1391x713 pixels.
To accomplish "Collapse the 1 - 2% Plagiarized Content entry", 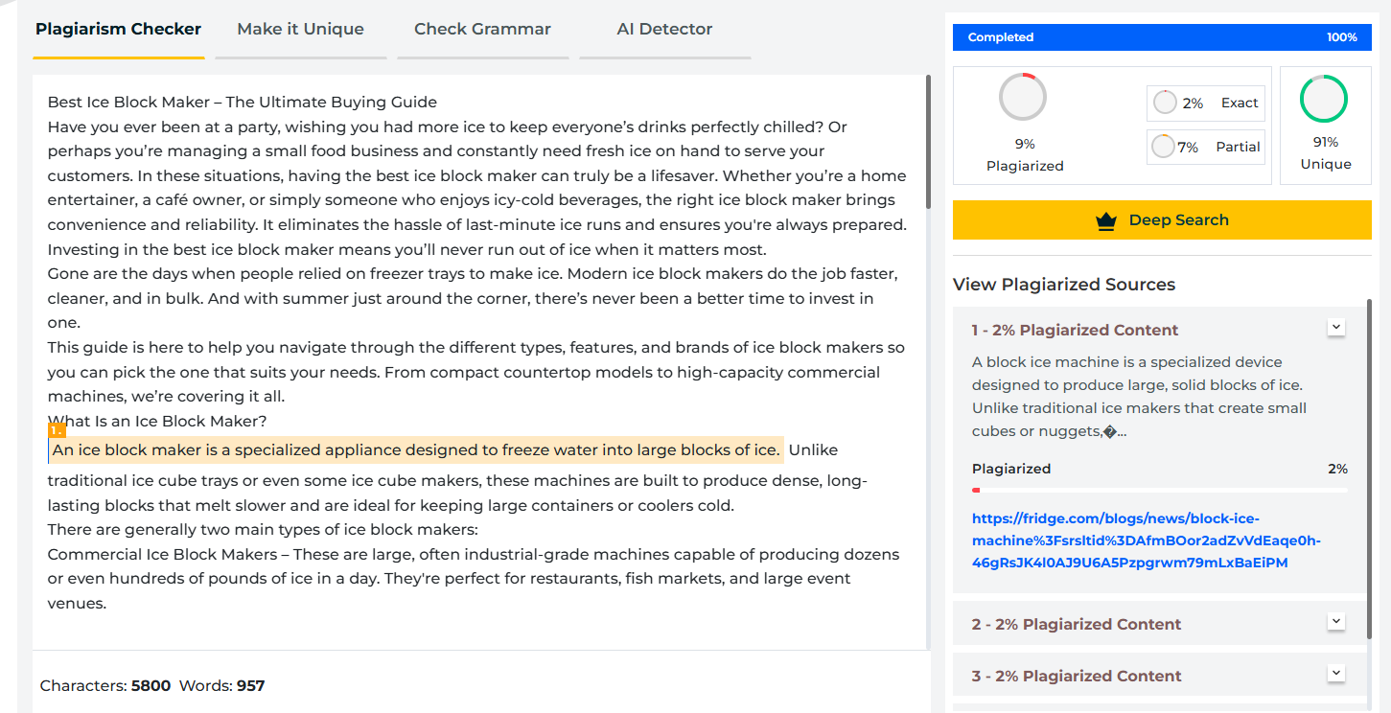I will (x=1336, y=328).
